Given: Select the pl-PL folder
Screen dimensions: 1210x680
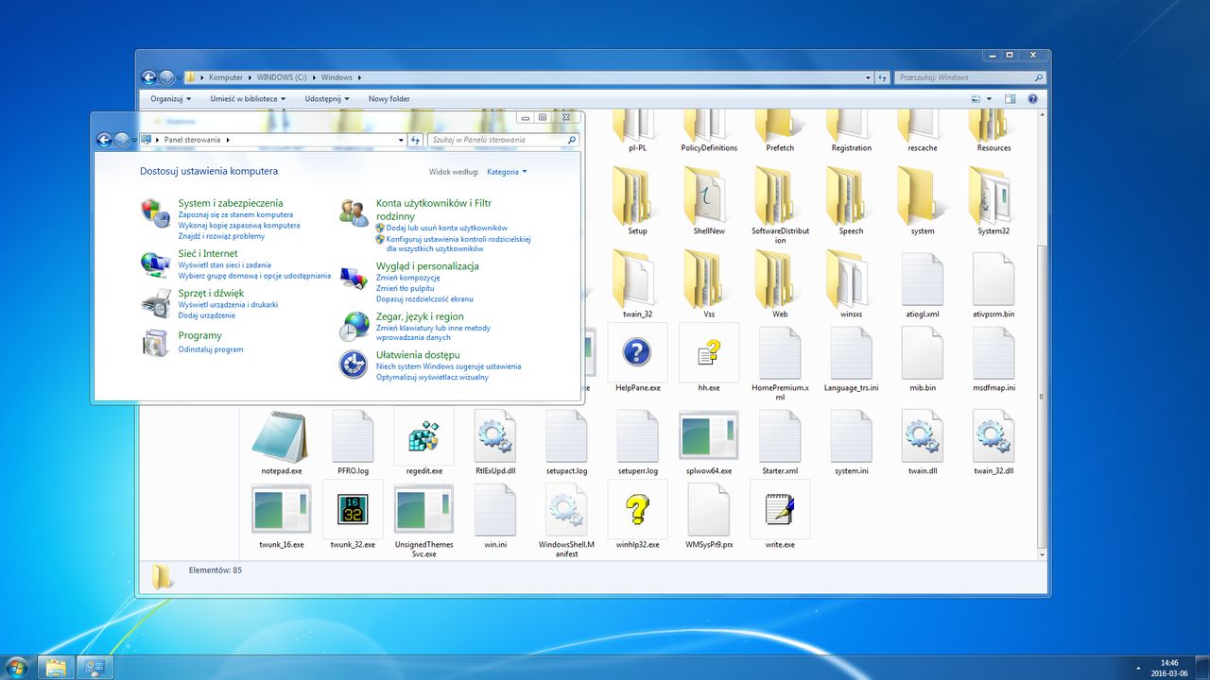Looking at the screenshot, I should coord(637,131).
